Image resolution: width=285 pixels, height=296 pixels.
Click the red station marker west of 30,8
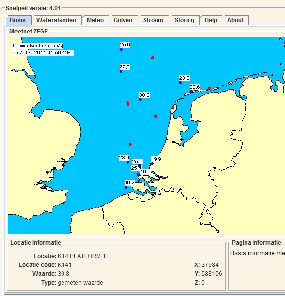point(128,103)
